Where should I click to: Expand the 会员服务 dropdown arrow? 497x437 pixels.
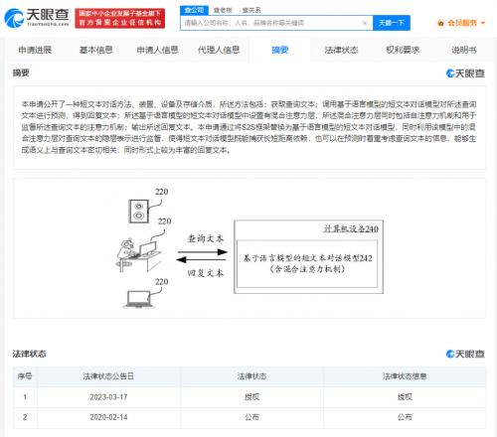(483, 23)
